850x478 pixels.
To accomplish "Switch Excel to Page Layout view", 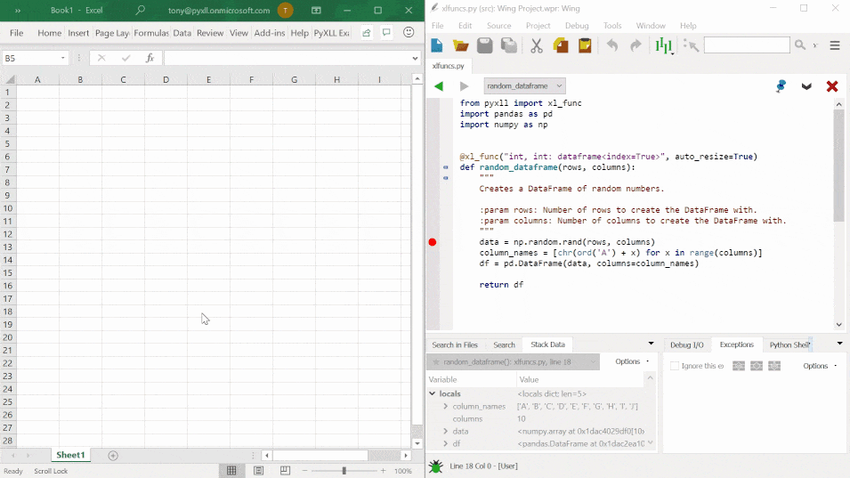I will 259,470.
